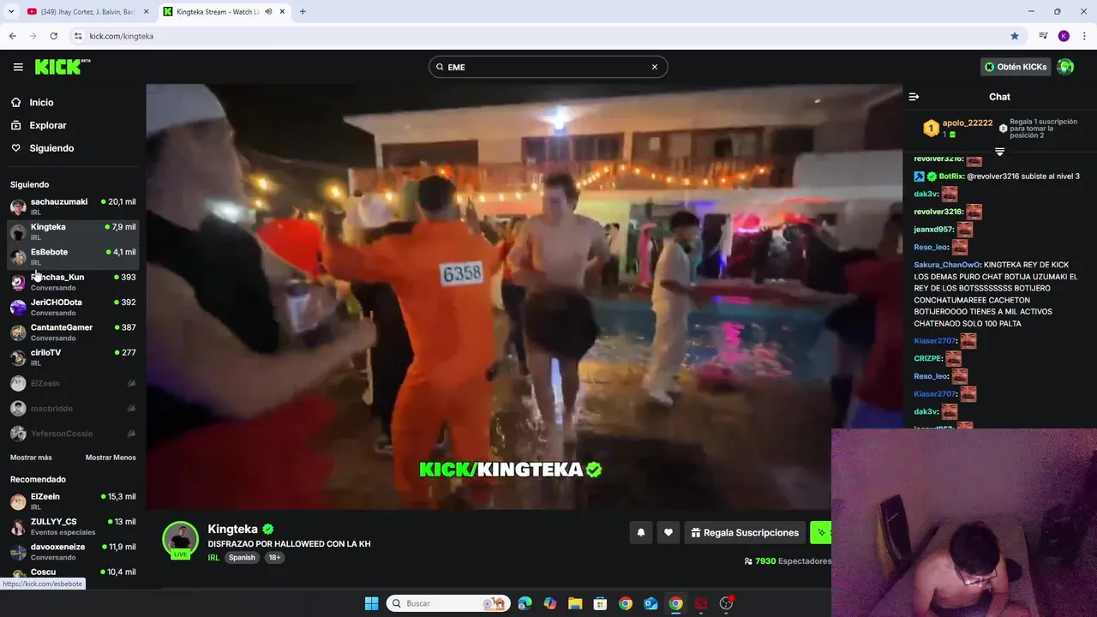1097x617 pixels.
Task: Click the taskbar Buscar search box
Action: click(x=447, y=603)
